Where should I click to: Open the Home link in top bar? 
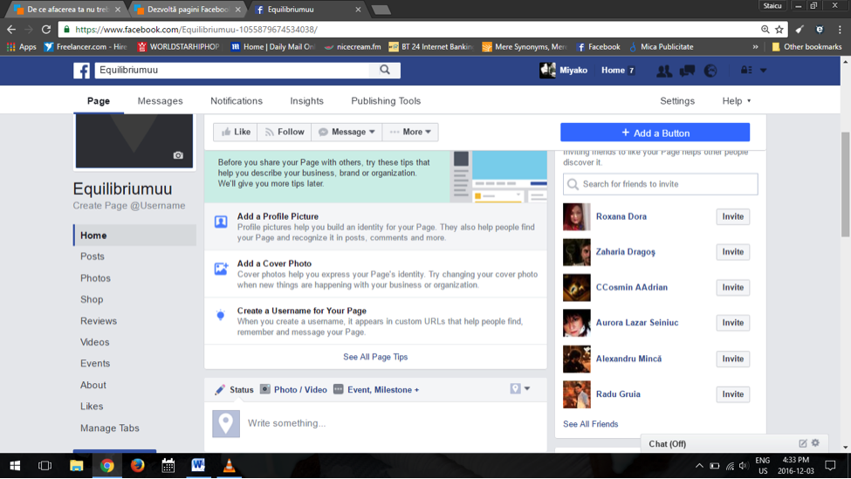click(x=613, y=71)
